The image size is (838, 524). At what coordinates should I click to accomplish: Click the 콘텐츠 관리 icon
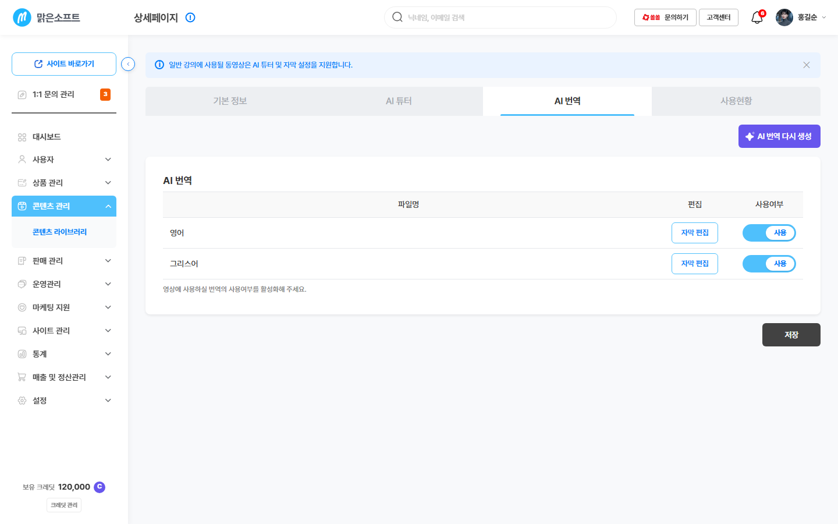[22, 206]
